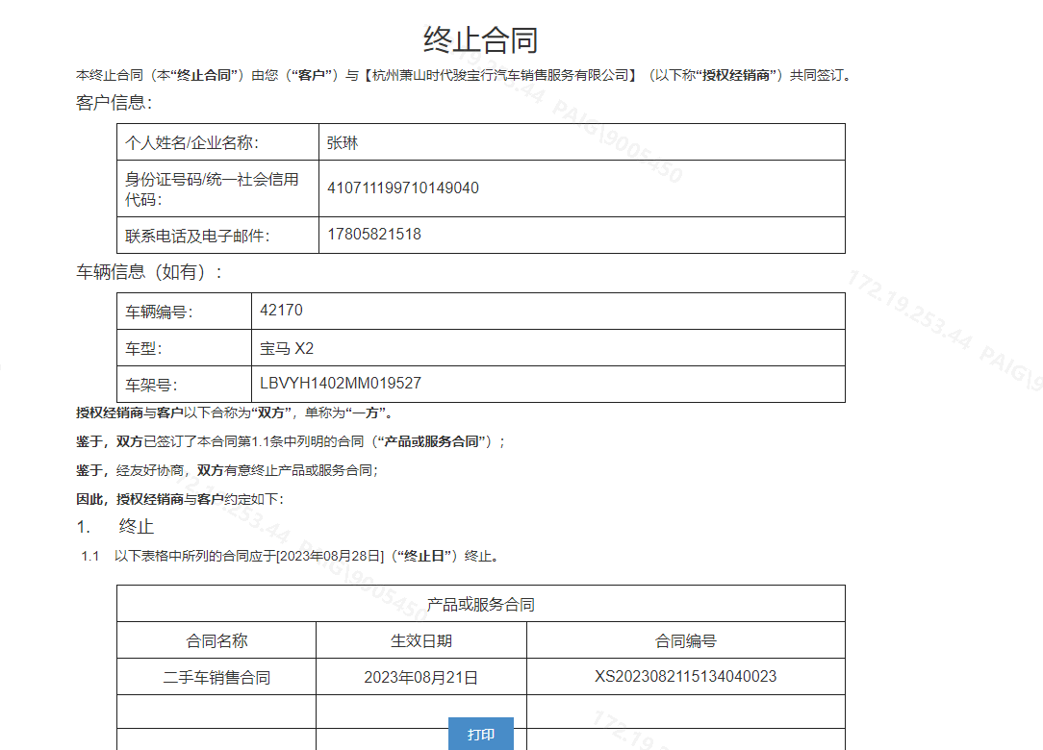Click the 车辆编号 label cell
The width and height of the screenshot is (1043, 750).
(184, 312)
